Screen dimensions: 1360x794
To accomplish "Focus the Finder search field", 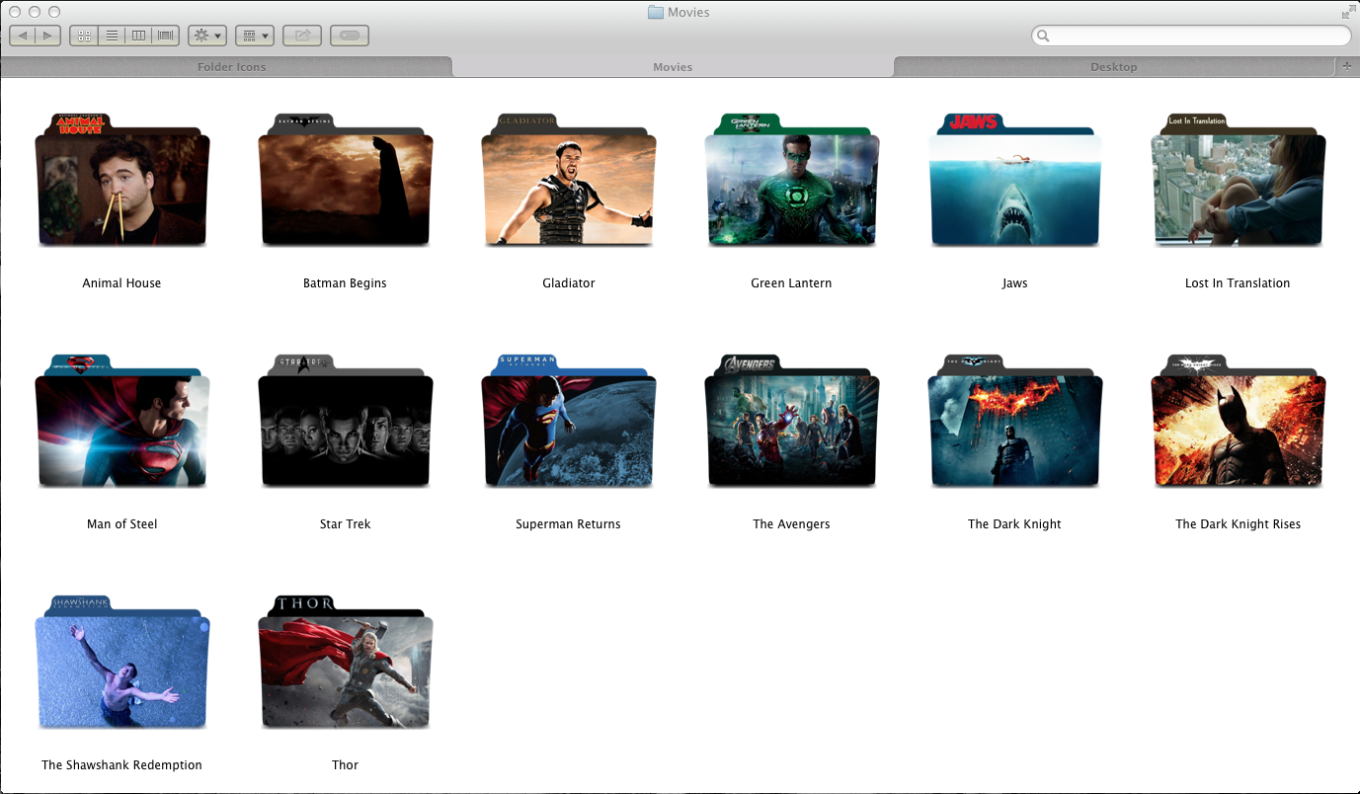I will click(1191, 36).
